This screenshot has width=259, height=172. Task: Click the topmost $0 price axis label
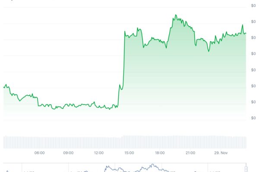pyautogui.click(x=253, y=6)
